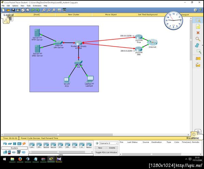This screenshot has height=169, width=204.
Task: Click the Move Object button
Action: (111, 15)
